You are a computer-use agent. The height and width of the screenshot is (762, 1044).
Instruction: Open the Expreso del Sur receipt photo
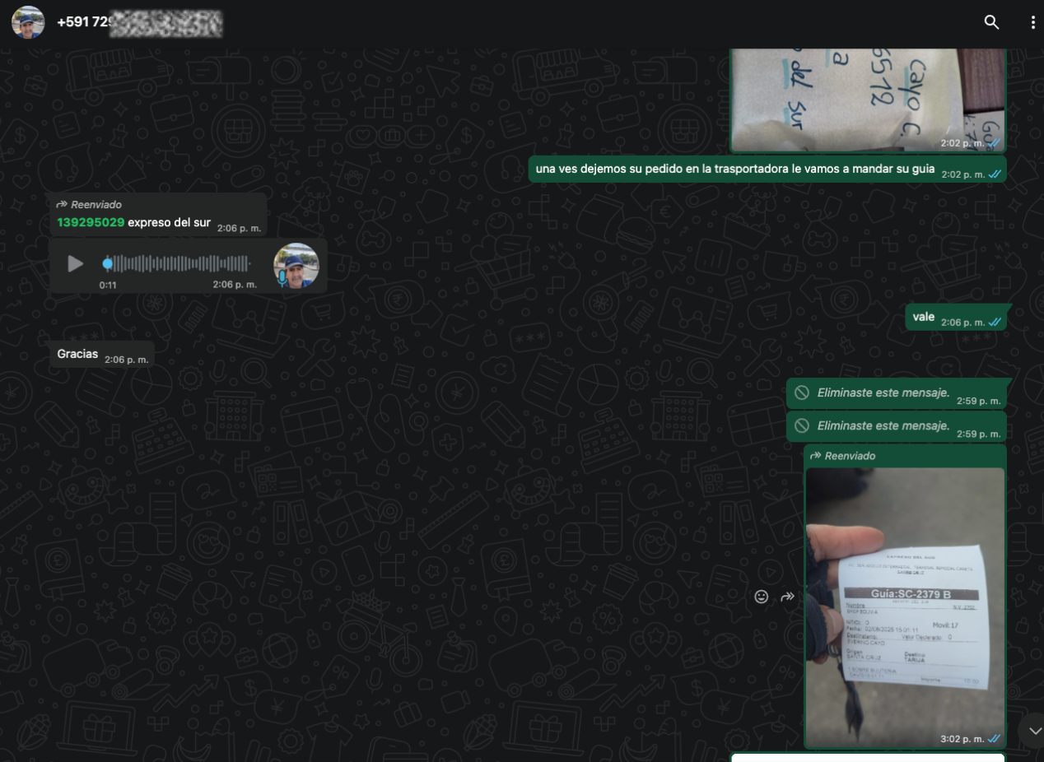point(905,606)
